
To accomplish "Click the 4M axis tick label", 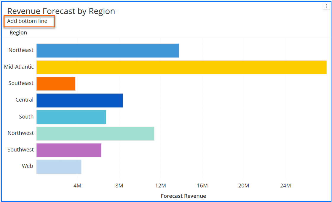I will 77,186.
